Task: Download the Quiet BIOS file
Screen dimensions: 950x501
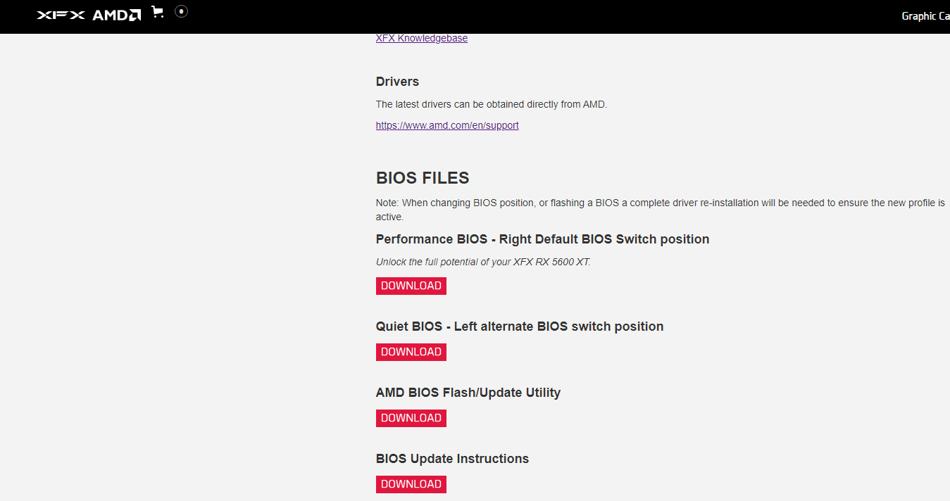Action: coord(411,353)
